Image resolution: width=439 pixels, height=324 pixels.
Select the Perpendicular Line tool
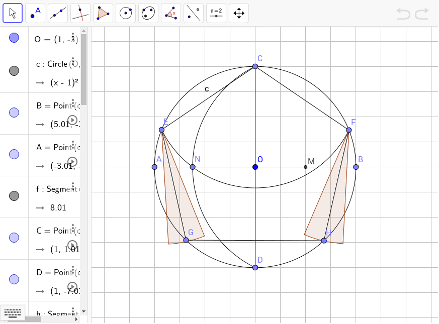click(x=80, y=13)
